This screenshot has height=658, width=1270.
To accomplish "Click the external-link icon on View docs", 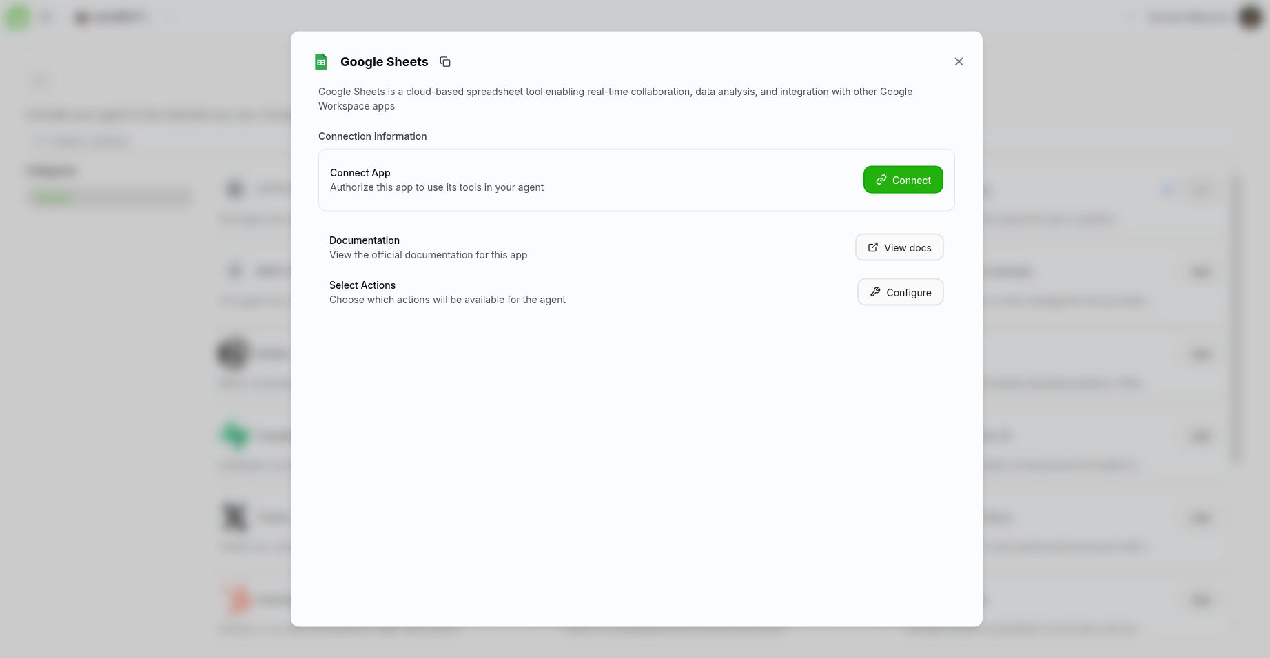I will coord(872,247).
